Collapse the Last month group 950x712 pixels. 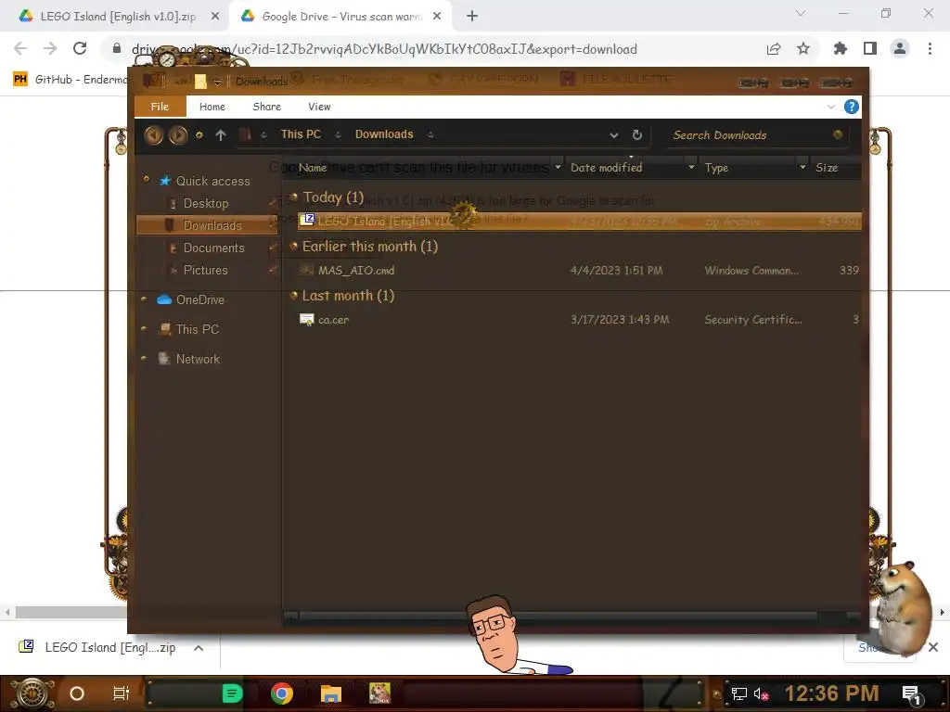point(294,295)
